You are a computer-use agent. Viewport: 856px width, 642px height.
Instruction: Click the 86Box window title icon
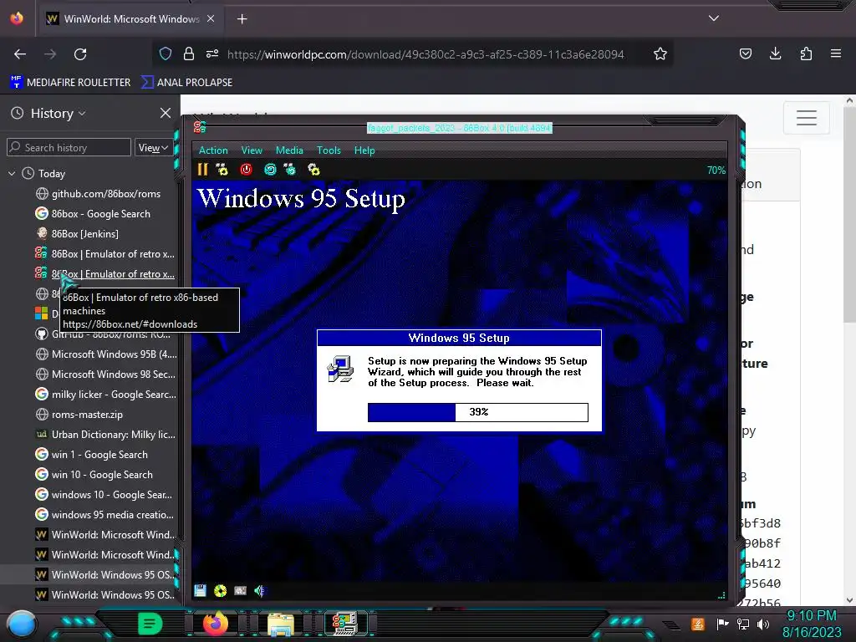click(200, 127)
